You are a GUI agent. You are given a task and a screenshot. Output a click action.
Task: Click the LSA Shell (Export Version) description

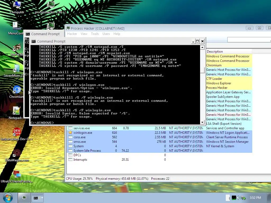(x=224, y=124)
